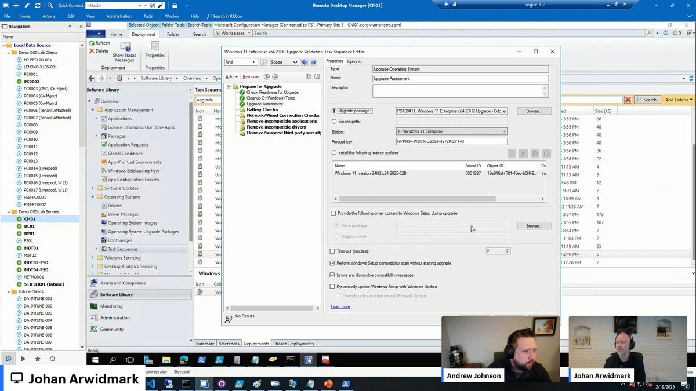Click the Refresh ribbon button
The width and height of the screenshot is (696, 391).
coord(100,43)
